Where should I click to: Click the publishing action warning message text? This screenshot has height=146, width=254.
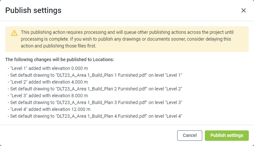tap(127, 39)
